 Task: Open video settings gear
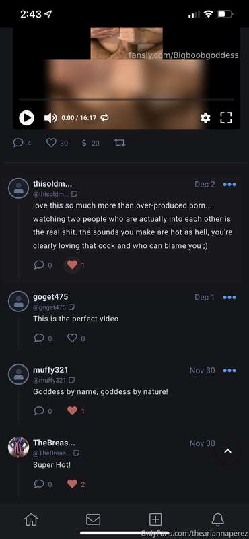click(x=205, y=118)
